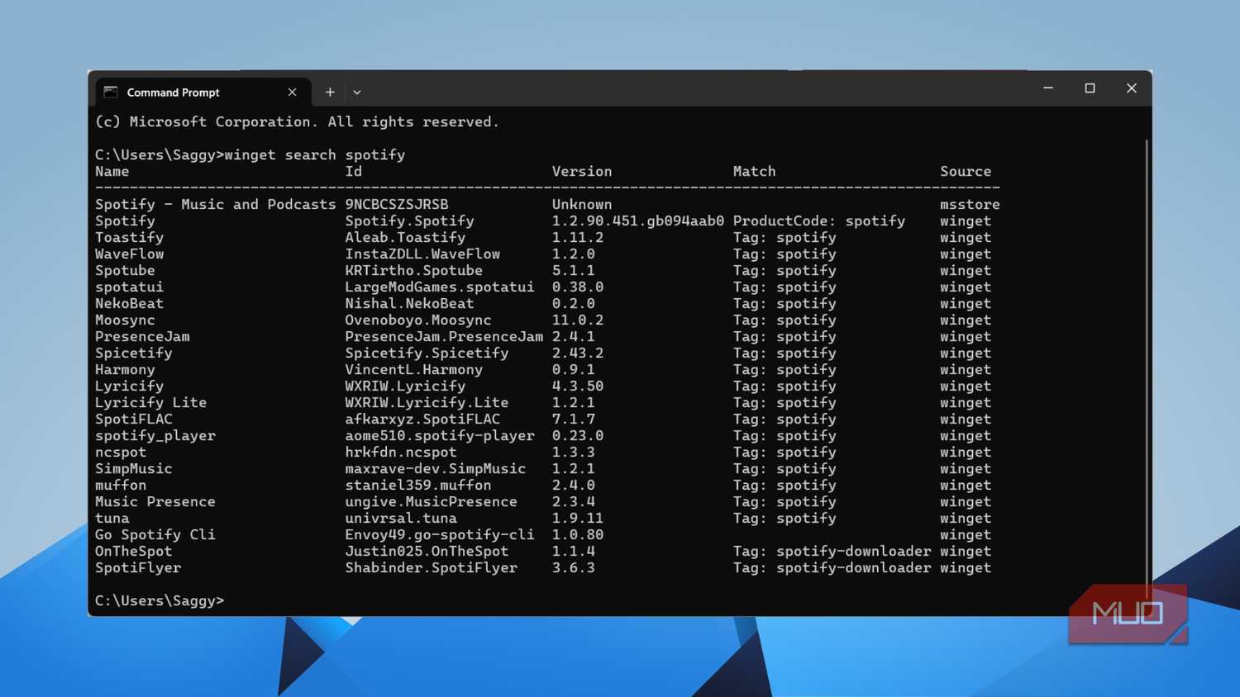Click the Ovenoboyo.Moosync Id
1240x697 pixels.
(418, 320)
